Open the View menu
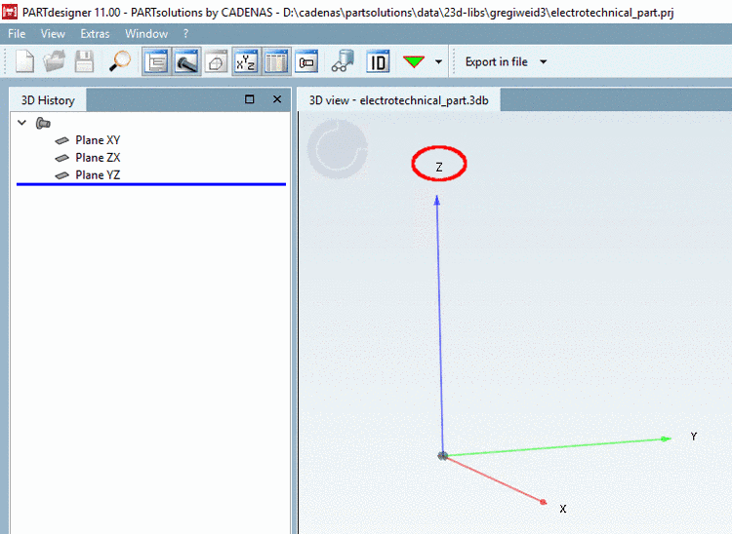Screen dimensions: 732x534 click(x=53, y=33)
